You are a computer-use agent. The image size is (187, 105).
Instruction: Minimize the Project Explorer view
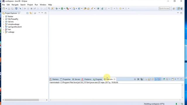click(x=42, y=13)
